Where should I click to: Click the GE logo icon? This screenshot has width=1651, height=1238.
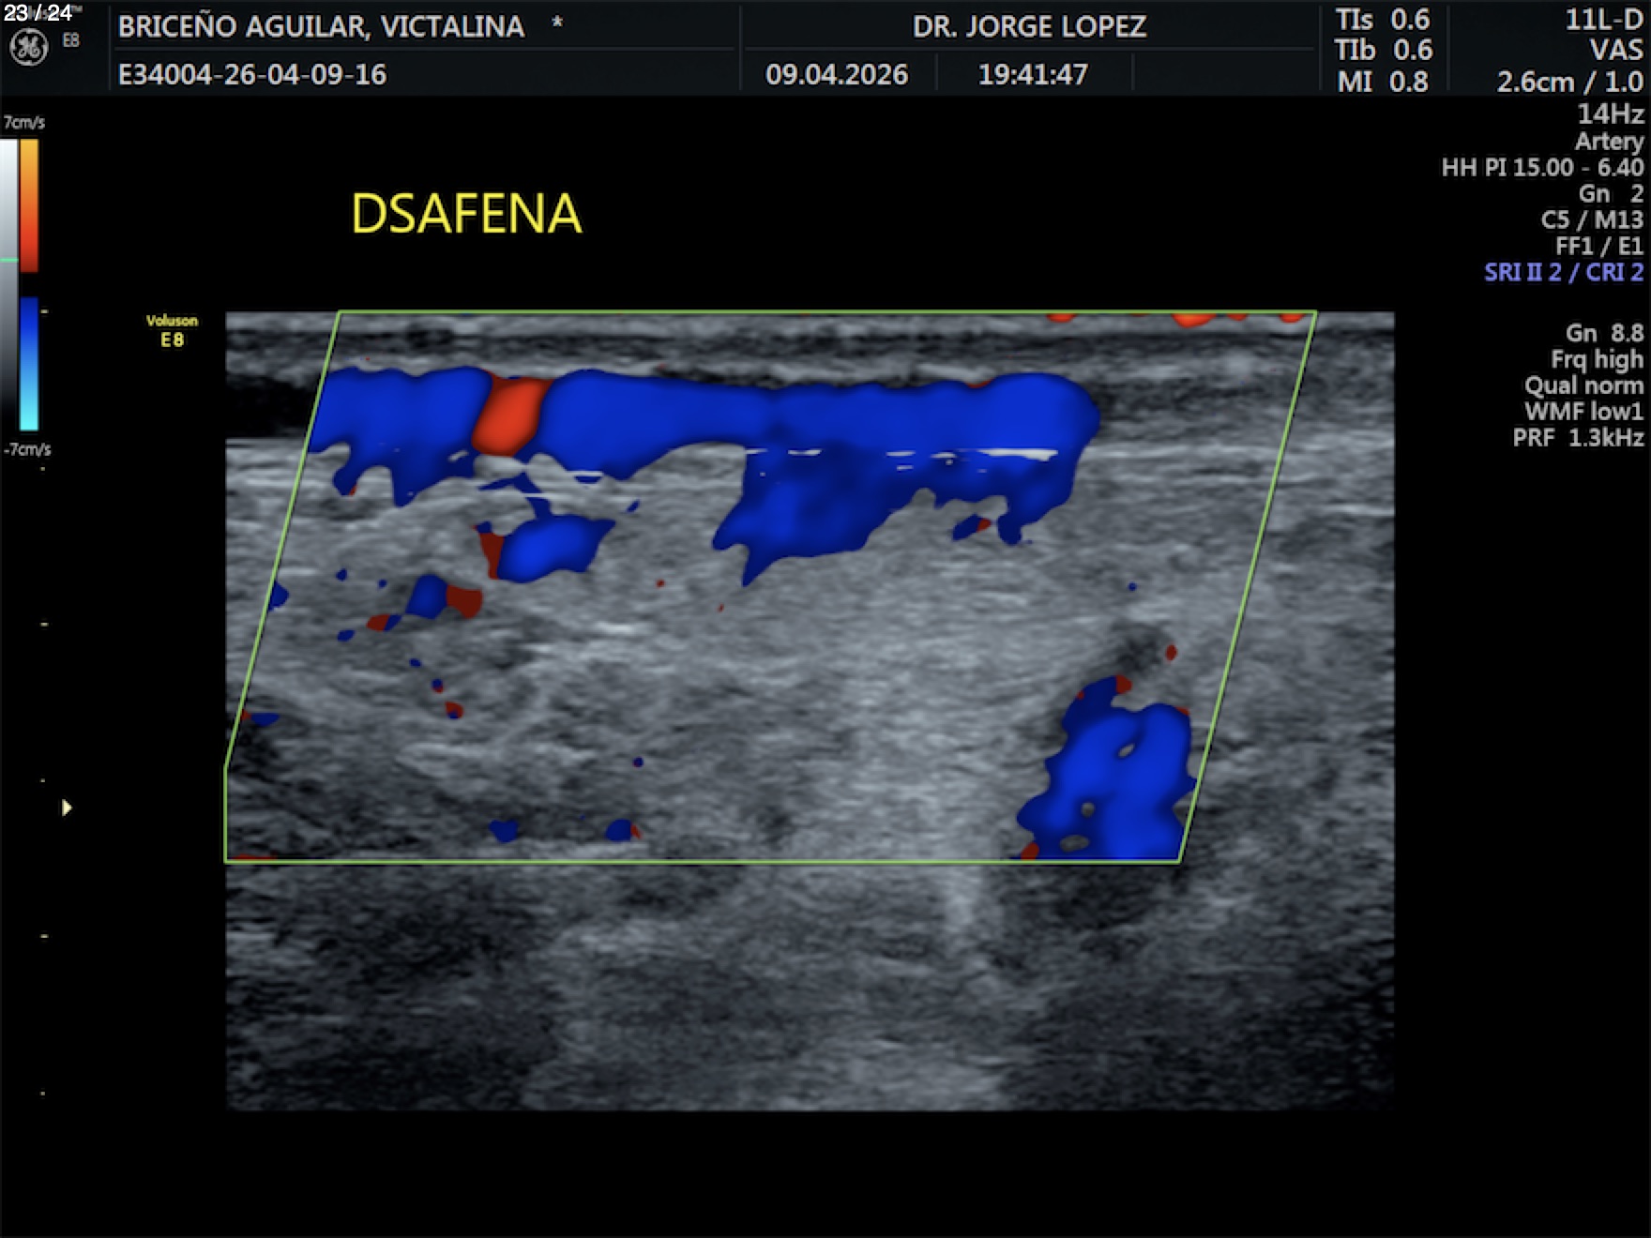(28, 48)
